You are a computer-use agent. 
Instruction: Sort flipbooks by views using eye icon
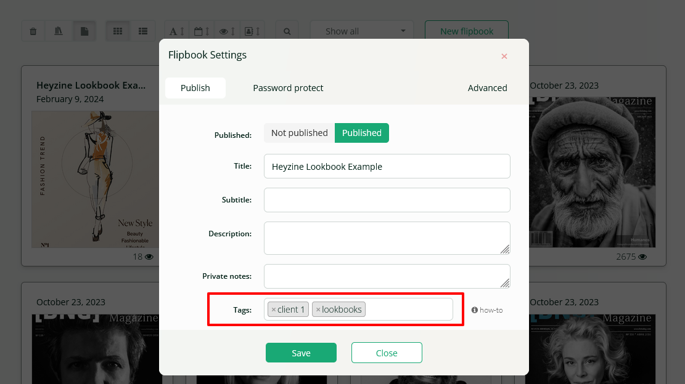[x=226, y=31]
